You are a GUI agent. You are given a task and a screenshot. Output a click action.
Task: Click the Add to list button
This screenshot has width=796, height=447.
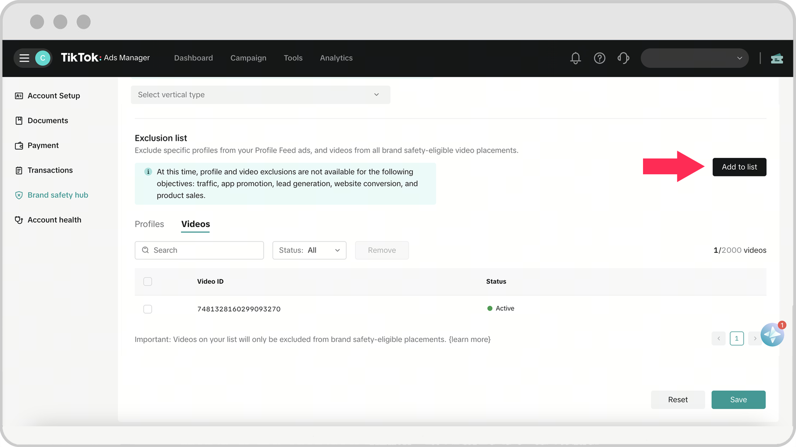pyautogui.click(x=739, y=167)
